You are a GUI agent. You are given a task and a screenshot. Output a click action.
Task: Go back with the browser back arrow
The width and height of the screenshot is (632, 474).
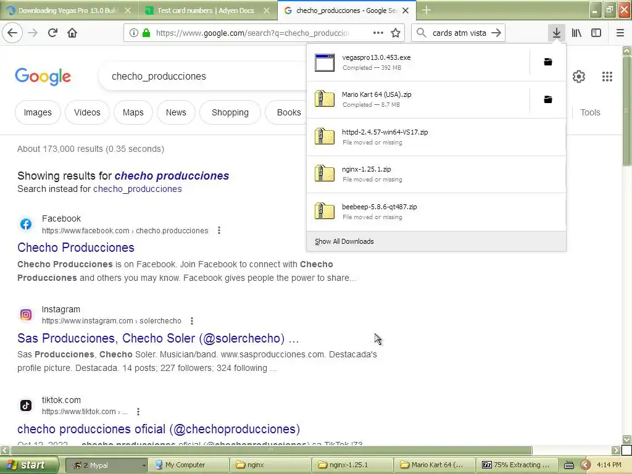coord(12,33)
